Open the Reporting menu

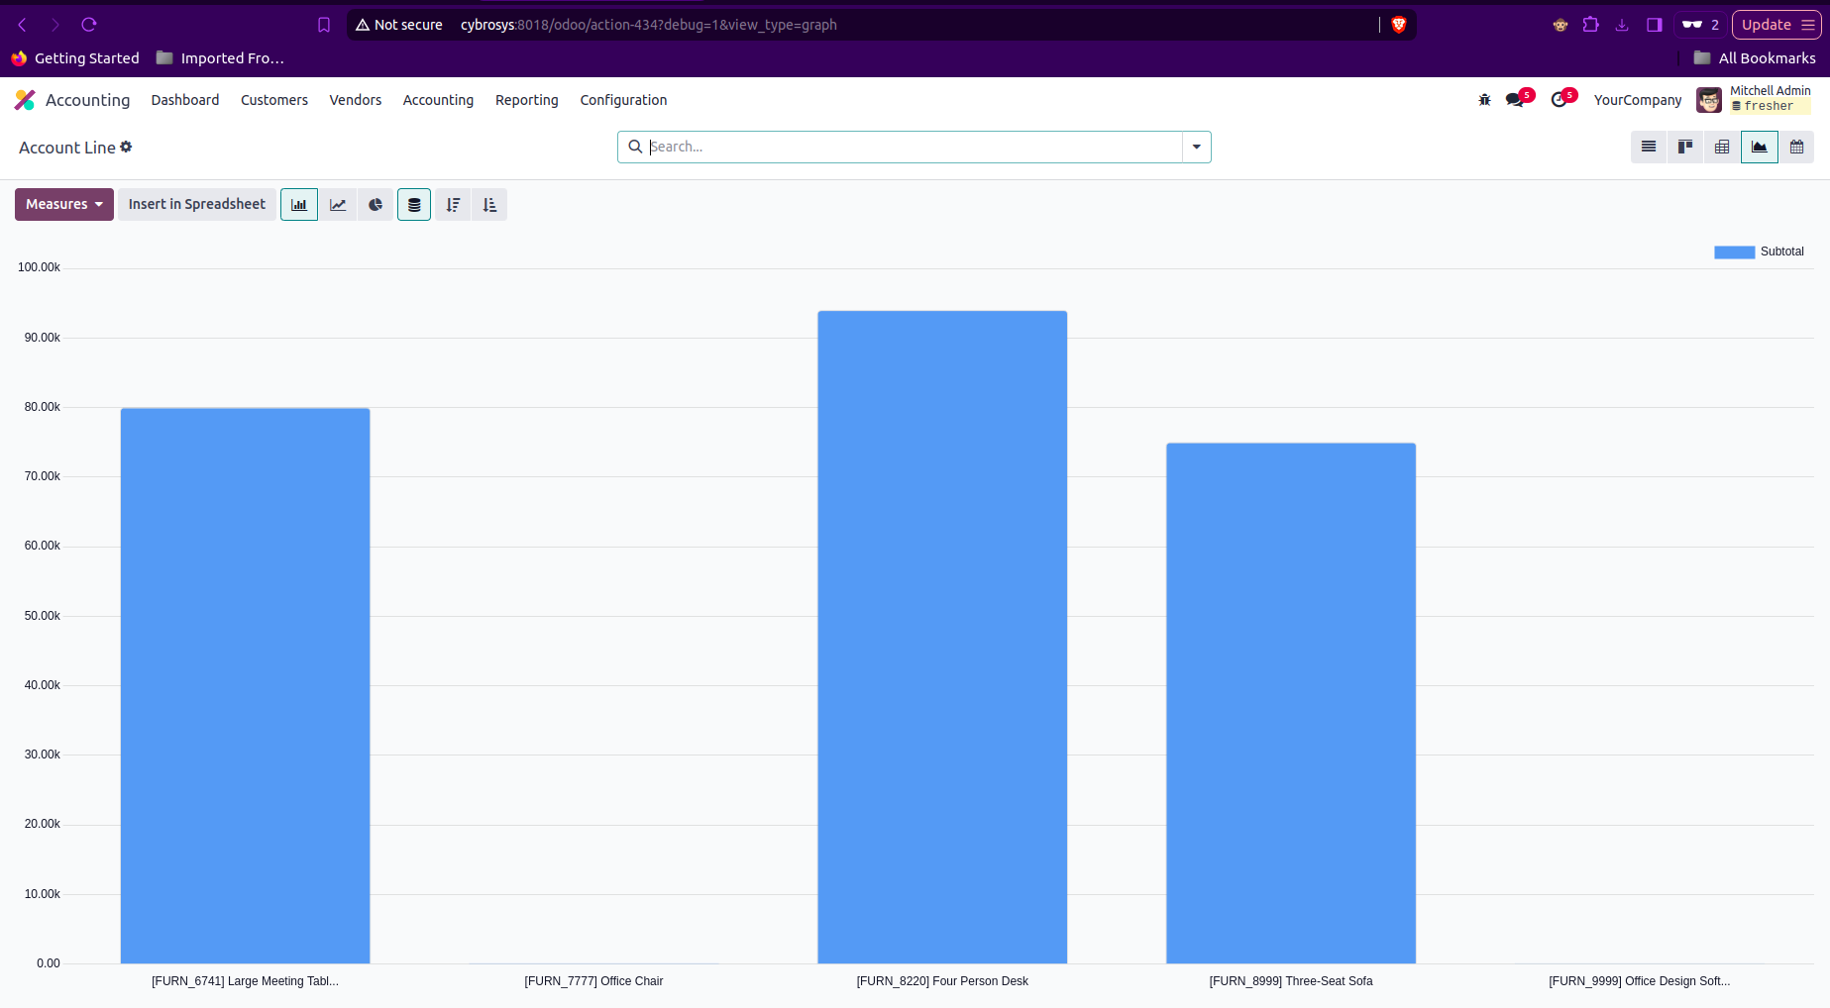(526, 100)
